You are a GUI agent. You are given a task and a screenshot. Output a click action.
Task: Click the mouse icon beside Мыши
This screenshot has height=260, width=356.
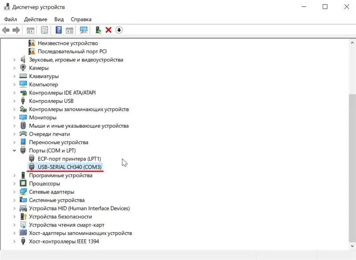(x=23, y=126)
